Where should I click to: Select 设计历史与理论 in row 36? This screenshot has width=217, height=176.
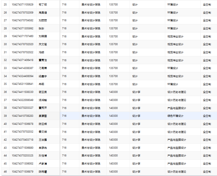point(176,92)
